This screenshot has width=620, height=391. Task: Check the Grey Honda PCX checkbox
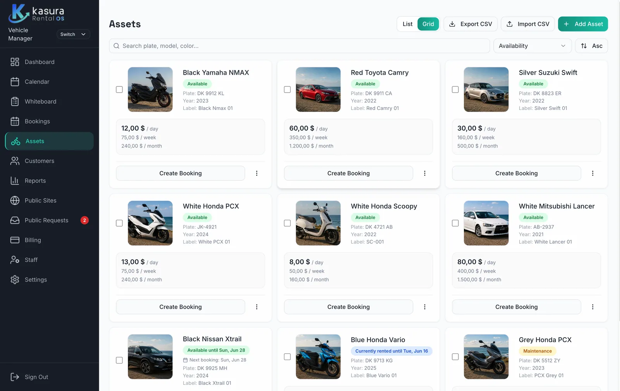pos(455,357)
